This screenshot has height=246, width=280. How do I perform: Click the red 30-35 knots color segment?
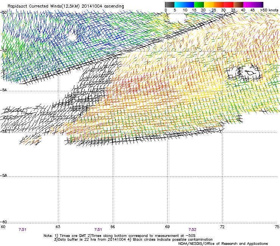point(229,5)
